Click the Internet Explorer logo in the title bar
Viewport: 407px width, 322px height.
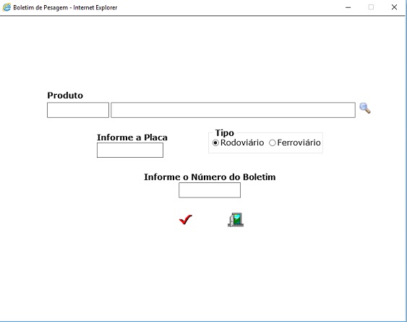7,7
